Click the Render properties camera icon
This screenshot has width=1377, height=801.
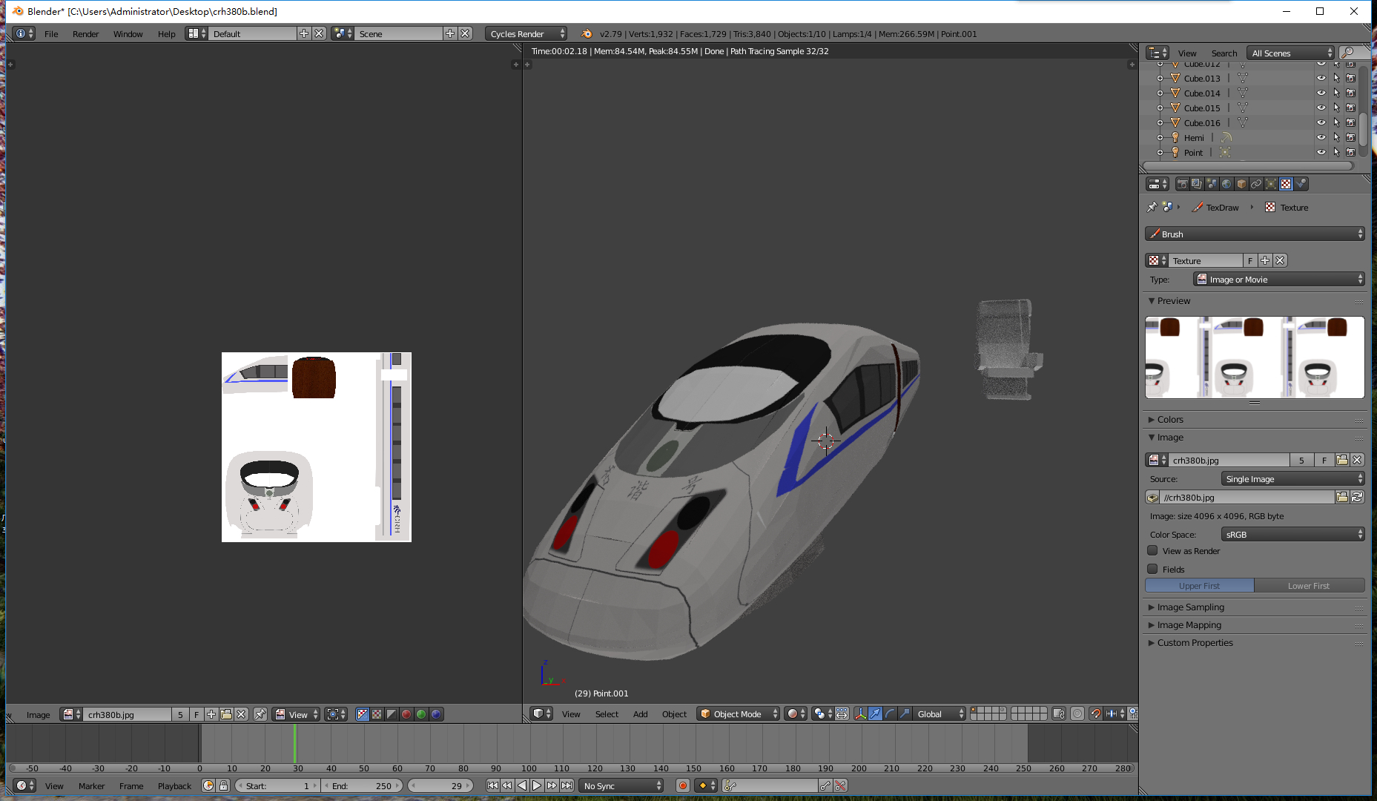click(x=1182, y=184)
